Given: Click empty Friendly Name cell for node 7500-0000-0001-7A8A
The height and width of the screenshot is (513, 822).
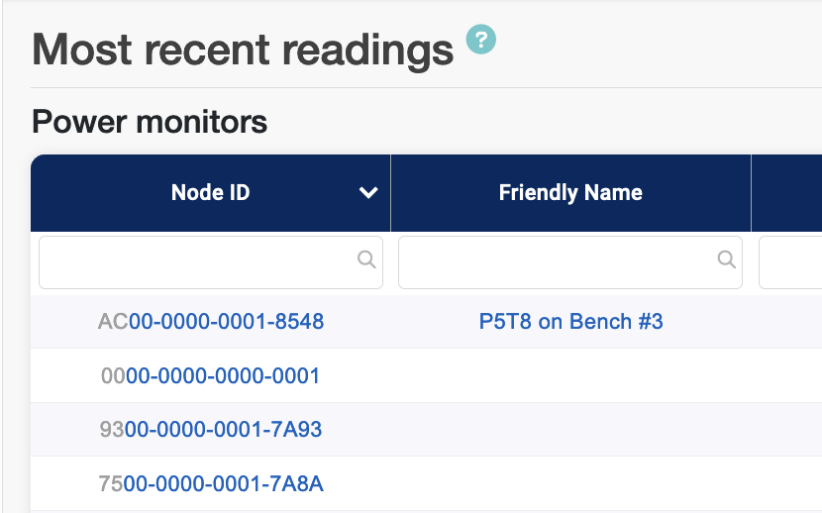Looking at the screenshot, I should coord(570,484).
